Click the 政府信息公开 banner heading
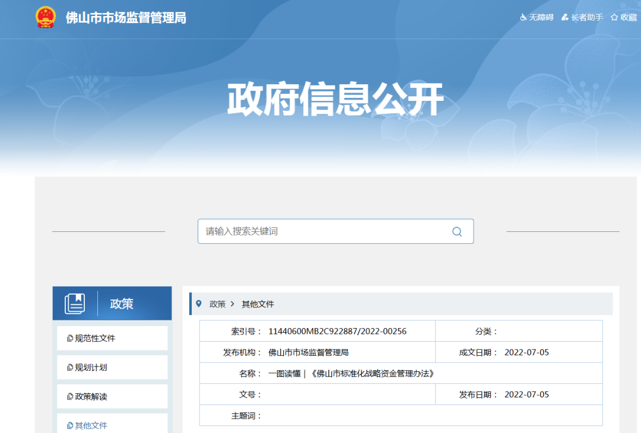This screenshot has height=433, width=641. coord(335,100)
